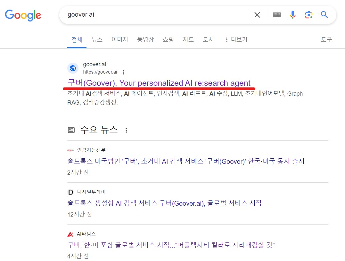
Task: Switch to the 뉴스 tab
Action: coord(97,40)
